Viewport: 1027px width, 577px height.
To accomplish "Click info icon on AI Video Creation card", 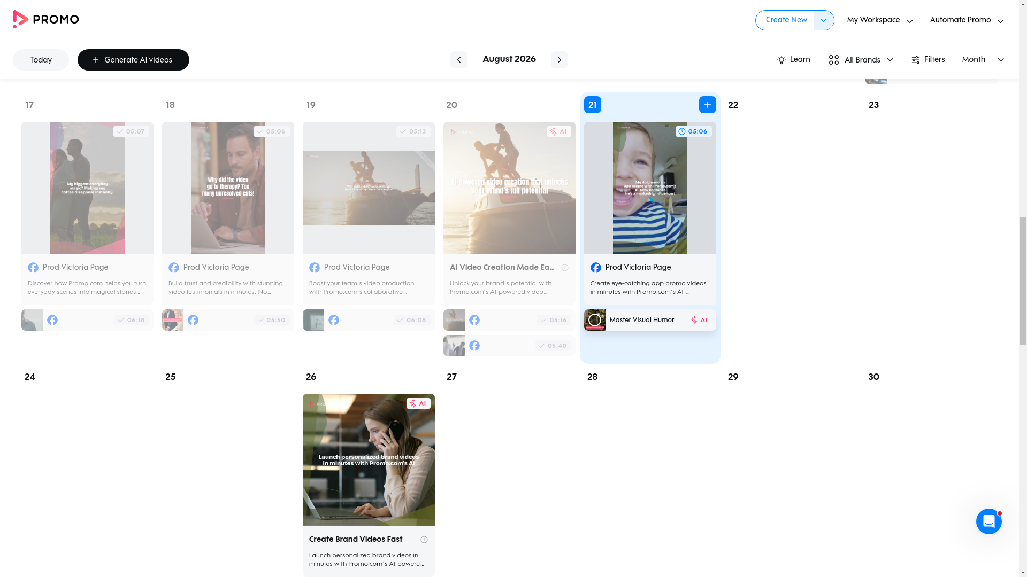I will tap(565, 268).
